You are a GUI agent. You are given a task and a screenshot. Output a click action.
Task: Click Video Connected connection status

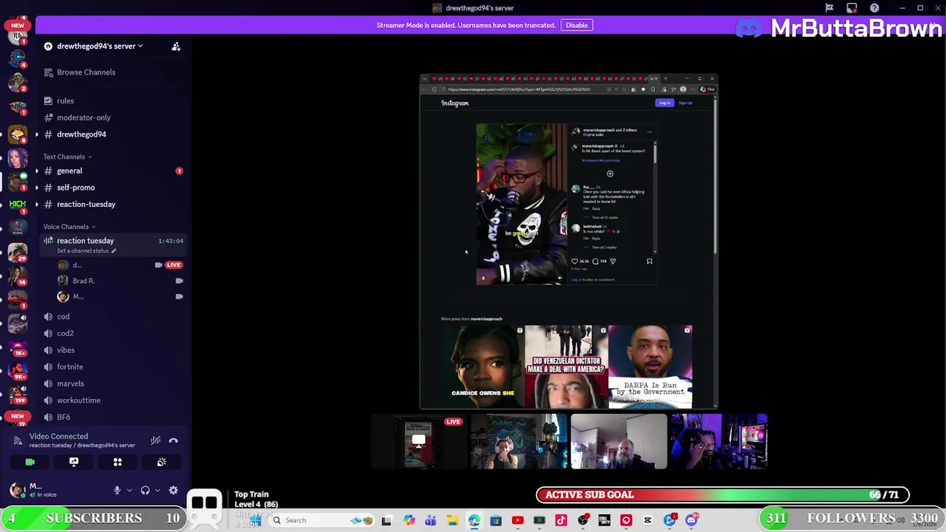coord(58,437)
